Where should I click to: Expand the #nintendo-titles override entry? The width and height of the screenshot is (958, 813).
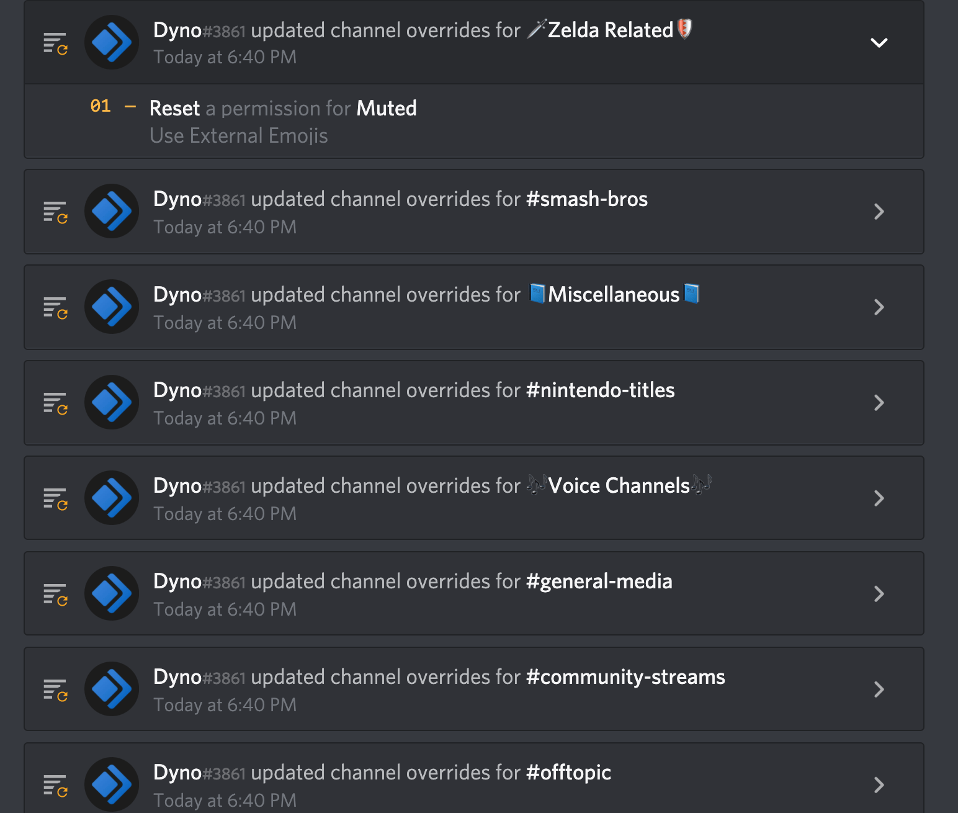pos(879,403)
